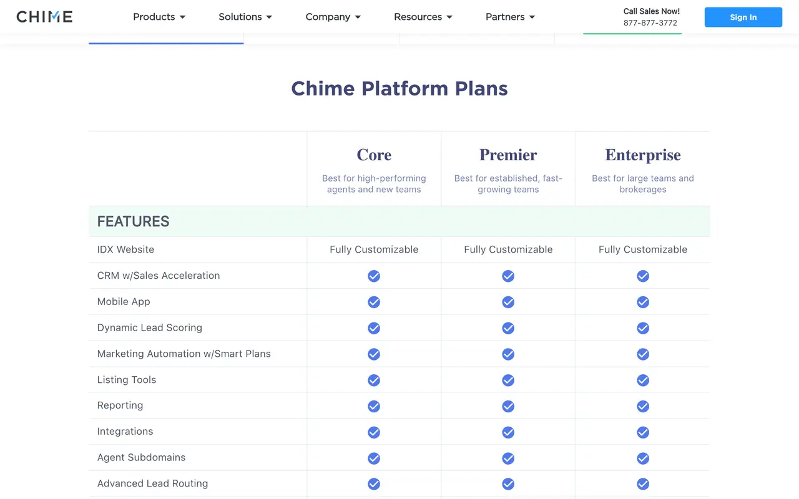Click Enterprise checkmark for CRM w/Sales Acceleration
The width and height of the screenshot is (799, 499).
pos(643,276)
